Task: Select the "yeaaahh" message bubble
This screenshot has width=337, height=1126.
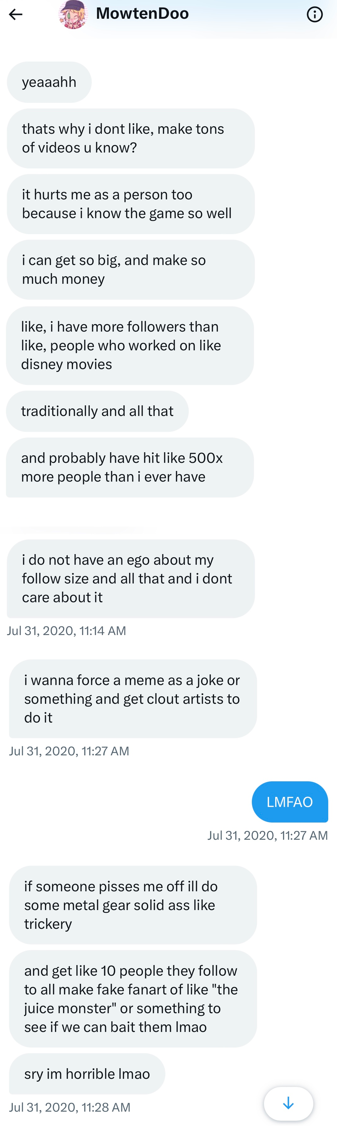Action: coord(49,82)
